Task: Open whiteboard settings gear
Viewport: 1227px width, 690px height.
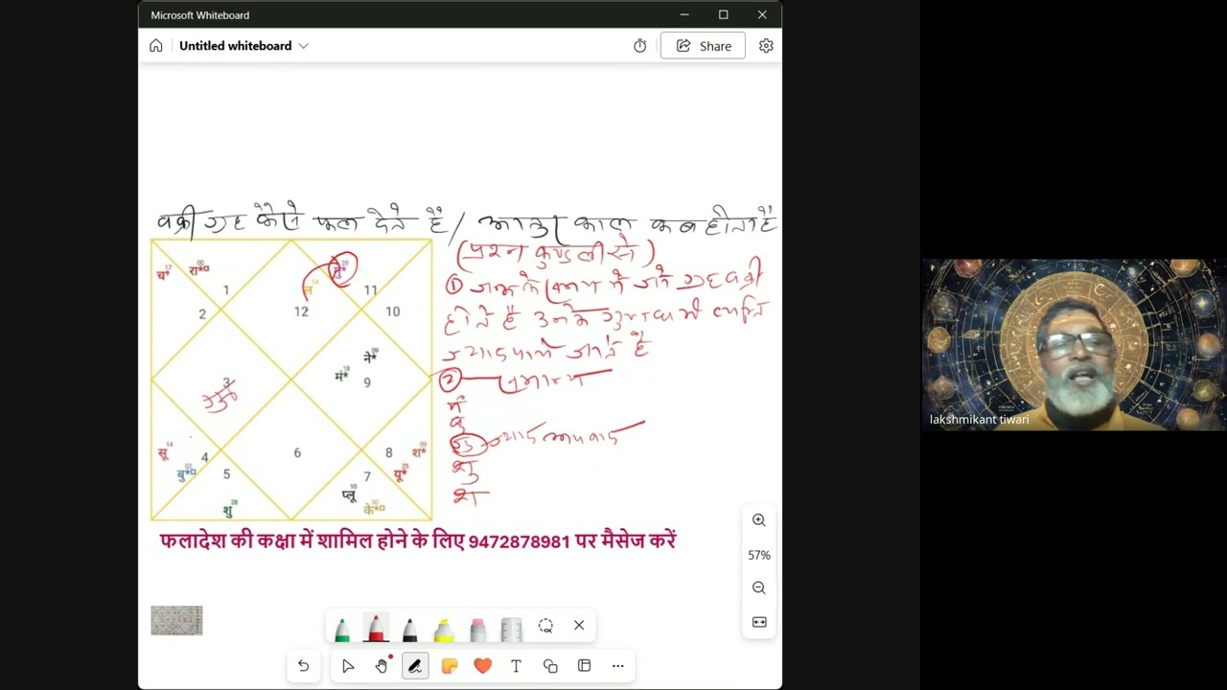Action: tap(766, 46)
